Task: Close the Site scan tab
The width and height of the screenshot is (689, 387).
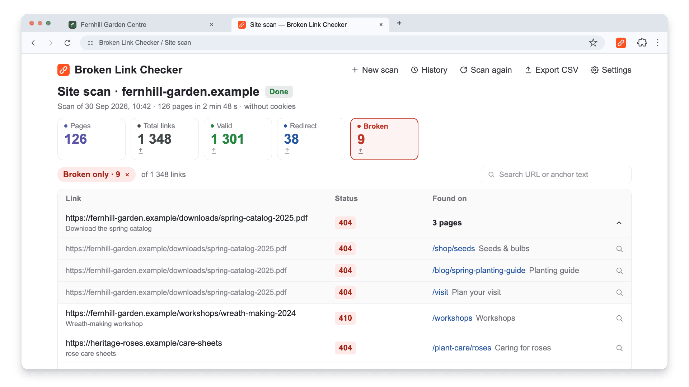Action: coord(381,24)
